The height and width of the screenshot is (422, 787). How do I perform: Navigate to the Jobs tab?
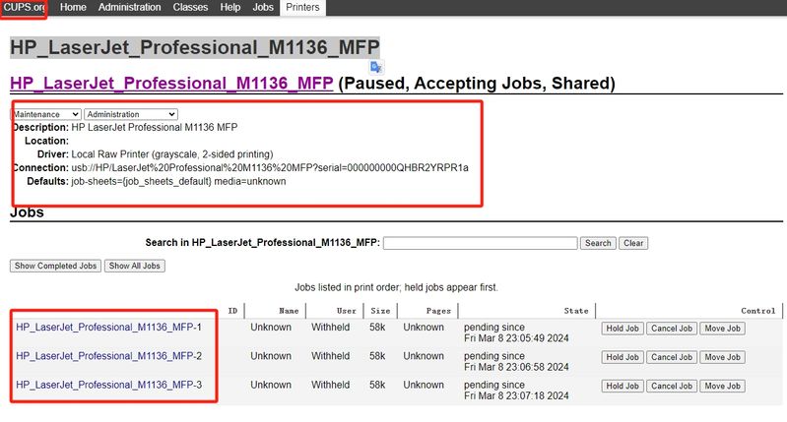click(263, 8)
